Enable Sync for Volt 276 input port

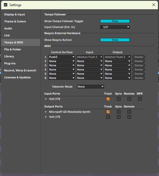coord(119,99)
